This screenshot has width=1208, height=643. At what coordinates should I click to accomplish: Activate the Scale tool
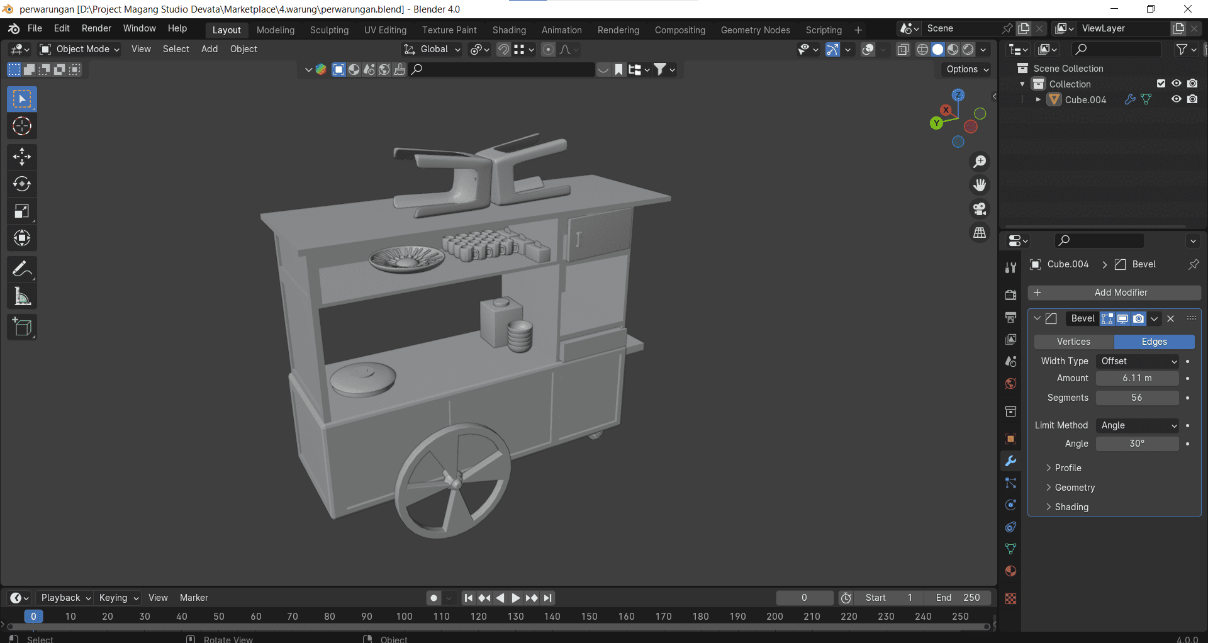(22, 211)
